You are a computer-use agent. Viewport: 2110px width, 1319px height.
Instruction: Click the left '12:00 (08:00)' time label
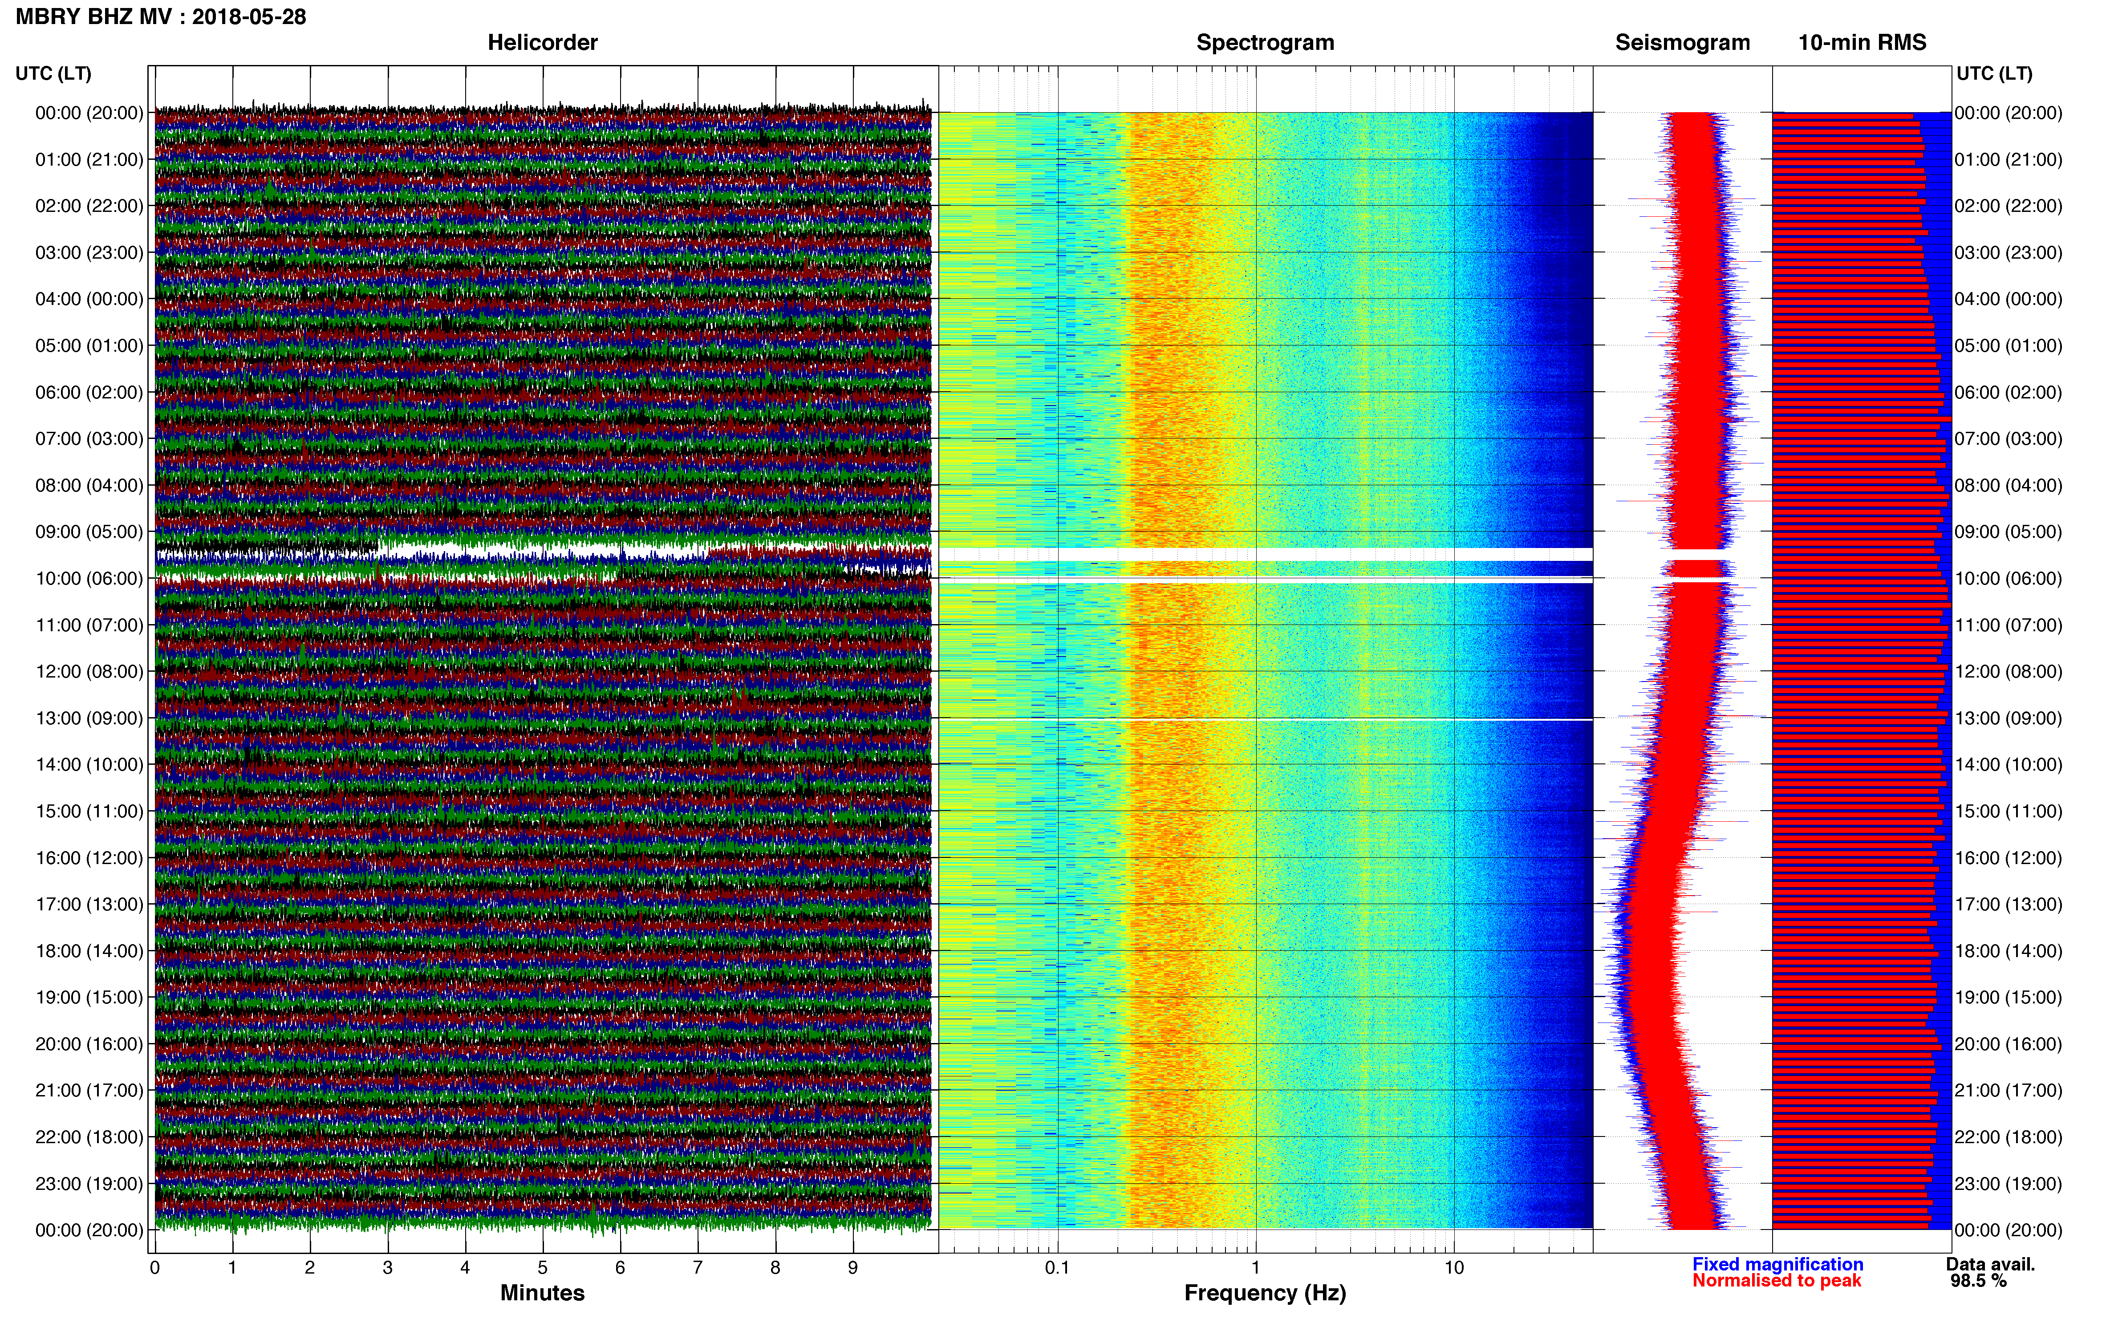point(89,672)
